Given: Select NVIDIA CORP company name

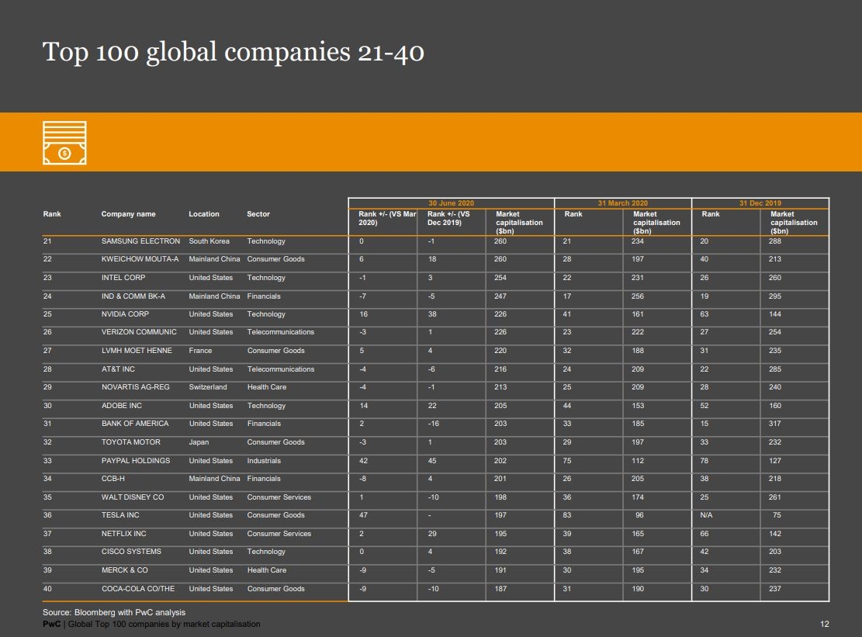Looking at the screenshot, I should pos(125,313).
